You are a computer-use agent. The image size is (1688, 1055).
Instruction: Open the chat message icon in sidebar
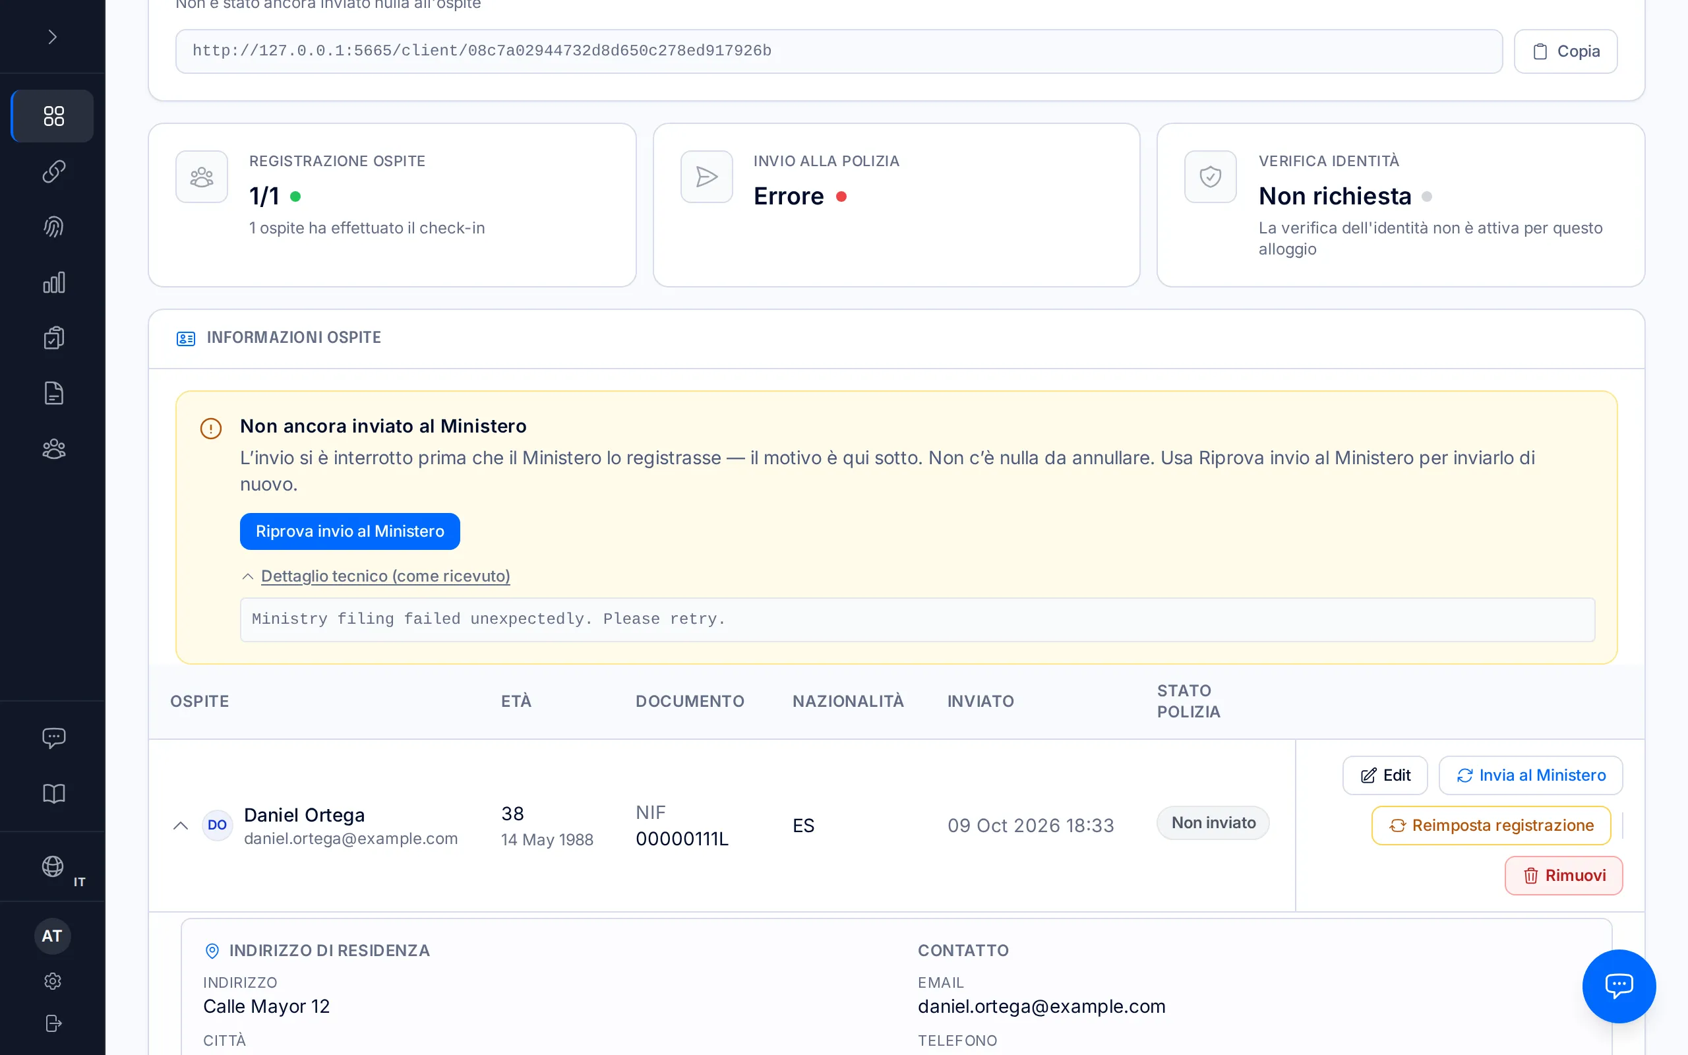click(x=53, y=738)
